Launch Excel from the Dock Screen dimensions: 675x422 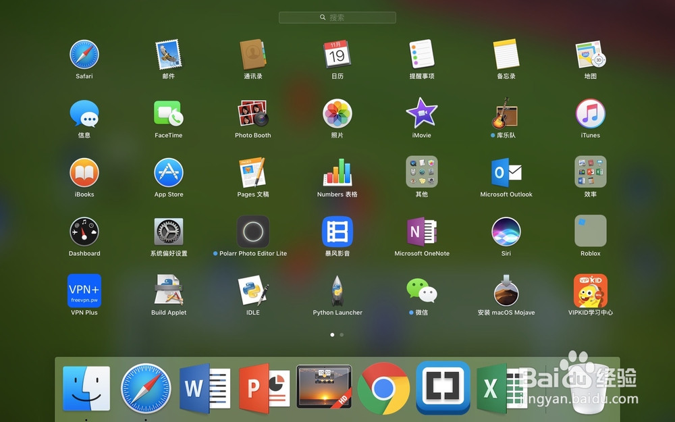click(502, 388)
